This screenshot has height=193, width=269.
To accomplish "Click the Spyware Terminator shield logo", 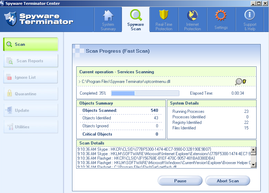I will point(11,19).
